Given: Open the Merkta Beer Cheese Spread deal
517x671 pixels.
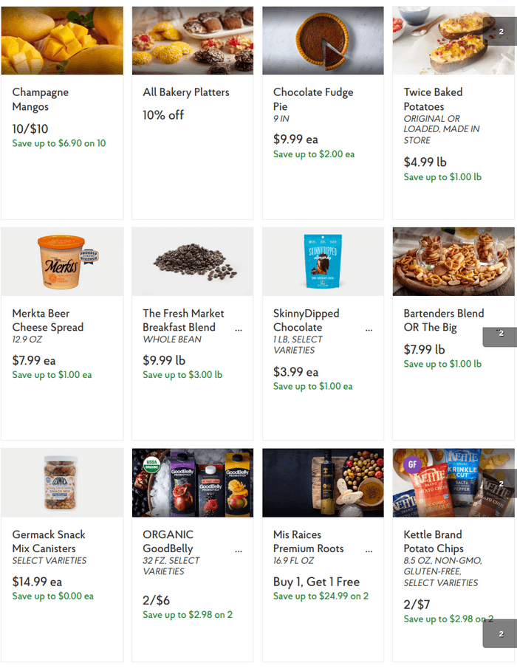Looking at the screenshot, I should click(41, 320).
